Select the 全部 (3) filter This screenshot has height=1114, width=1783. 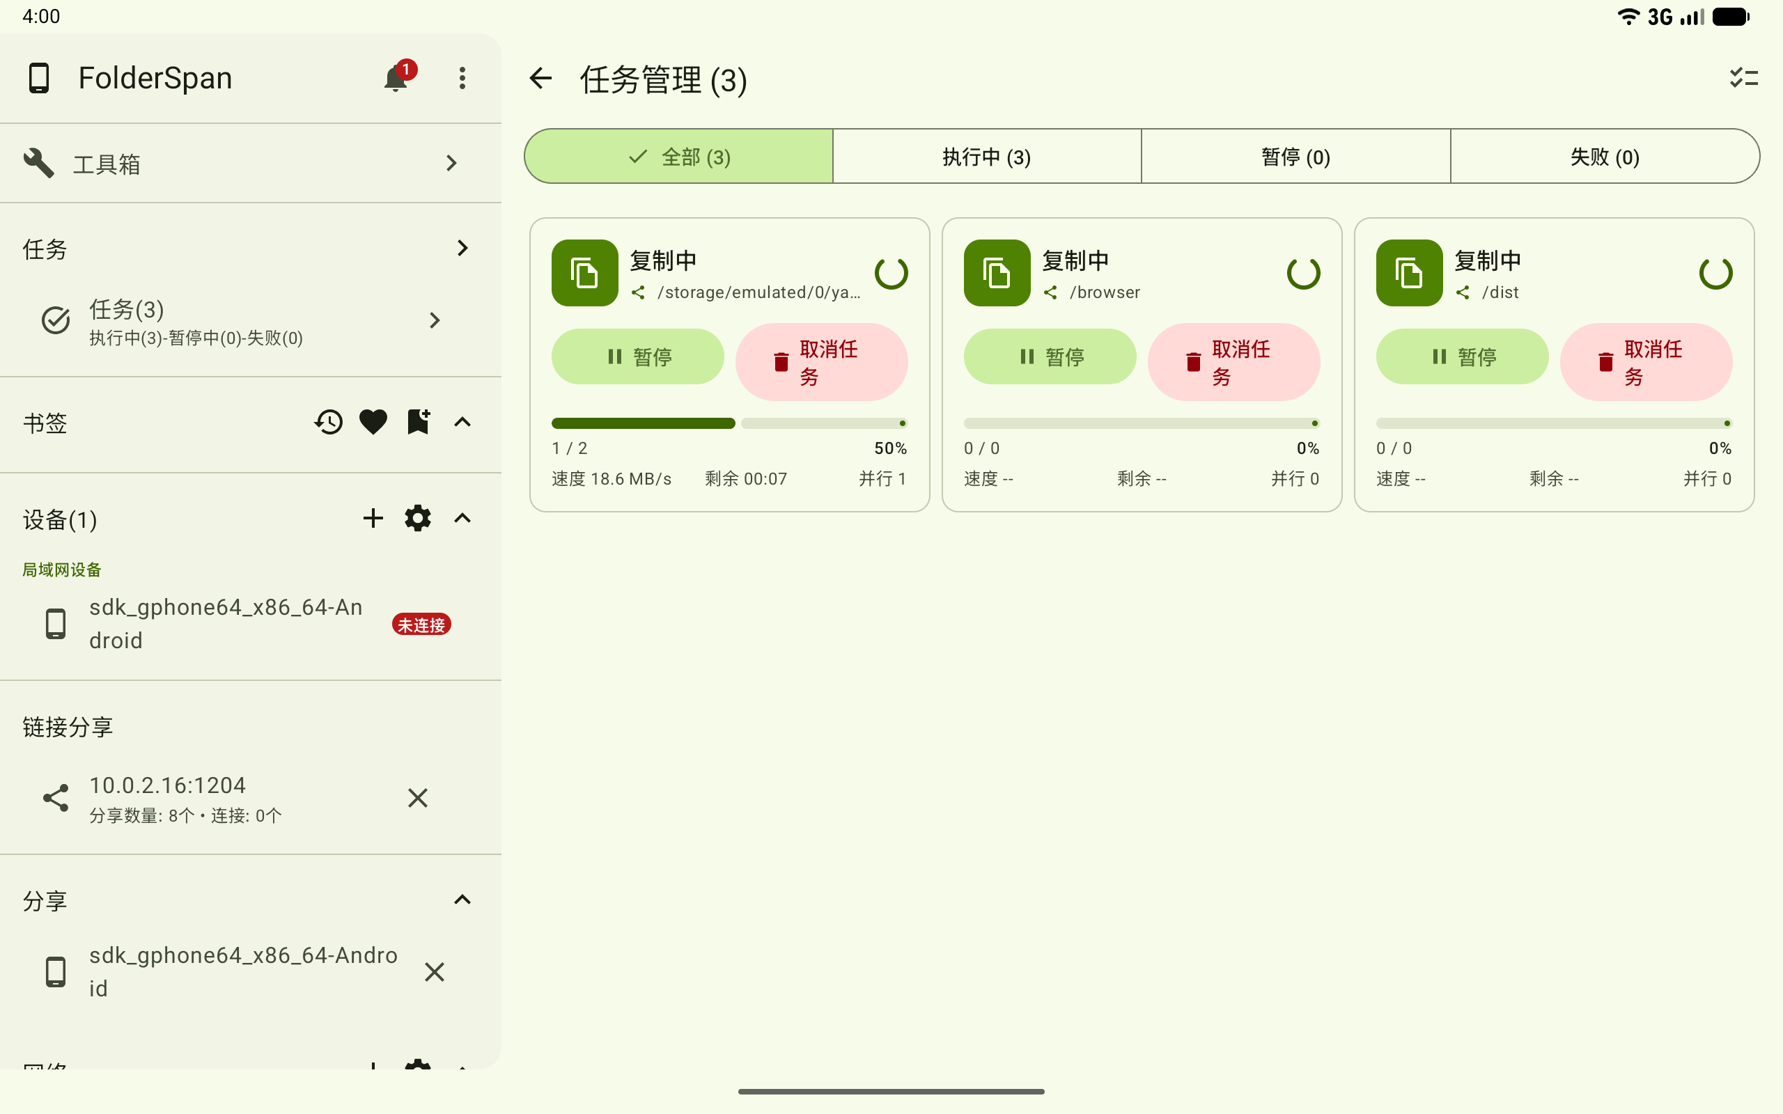pyautogui.click(x=678, y=156)
